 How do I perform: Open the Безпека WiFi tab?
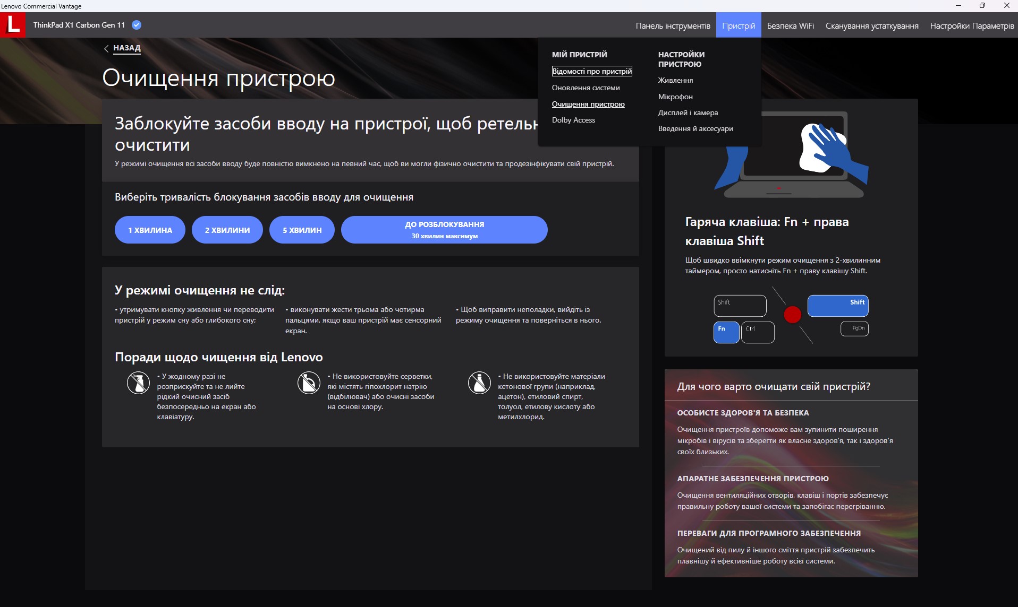[x=790, y=25]
